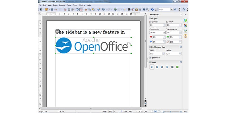Click the Help question mark icon
Image resolution: width=226 pixels, height=113 pixels.
(152, 9)
